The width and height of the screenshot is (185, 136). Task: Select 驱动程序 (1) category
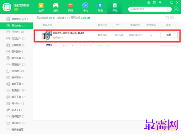(16, 117)
